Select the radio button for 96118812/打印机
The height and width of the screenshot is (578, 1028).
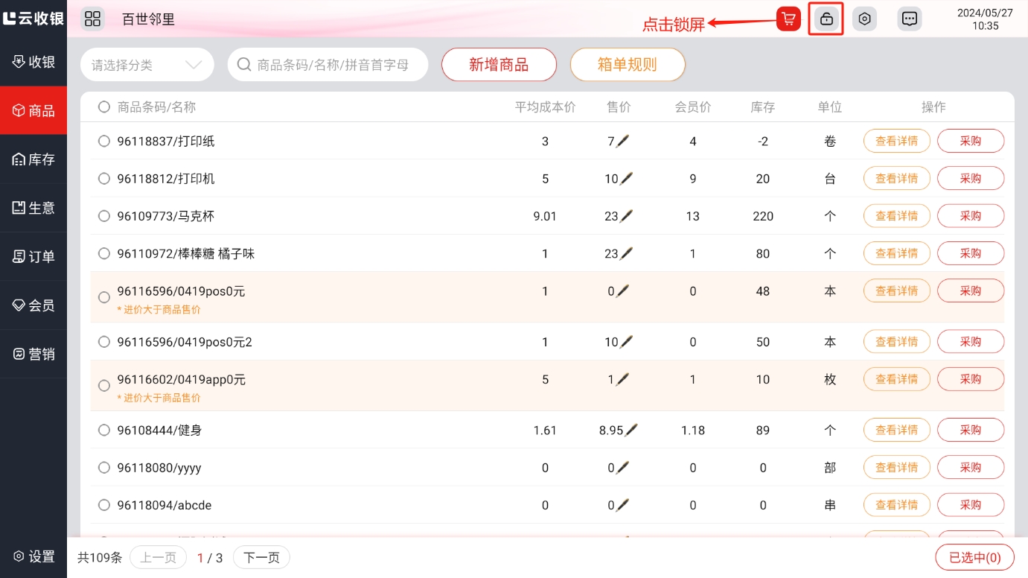pos(104,179)
